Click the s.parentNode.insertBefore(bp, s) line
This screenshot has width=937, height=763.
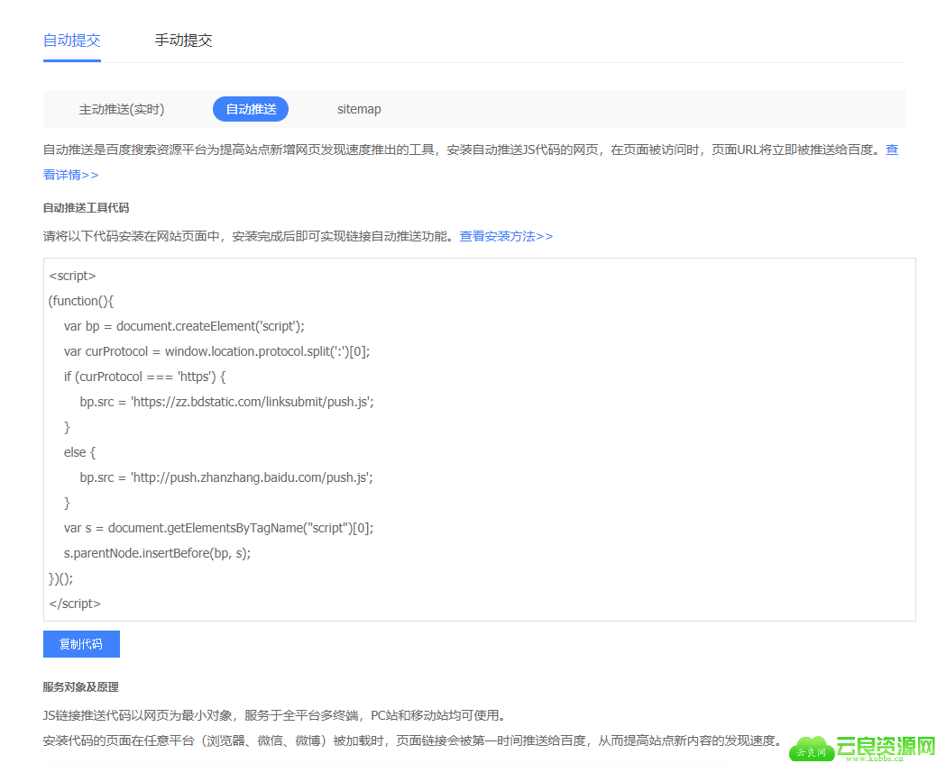coord(157,553)
